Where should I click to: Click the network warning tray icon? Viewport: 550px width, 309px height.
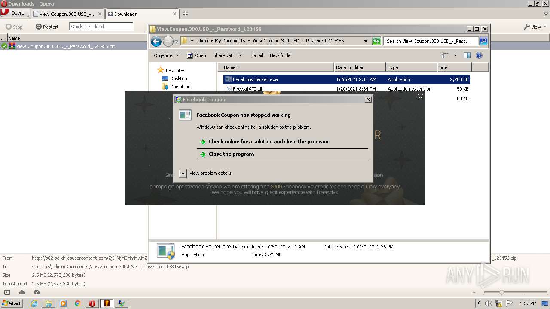coord(499,303)
